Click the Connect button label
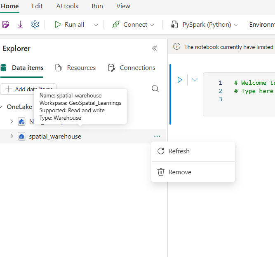Screen dimensions: 275x257 (135, 25)
